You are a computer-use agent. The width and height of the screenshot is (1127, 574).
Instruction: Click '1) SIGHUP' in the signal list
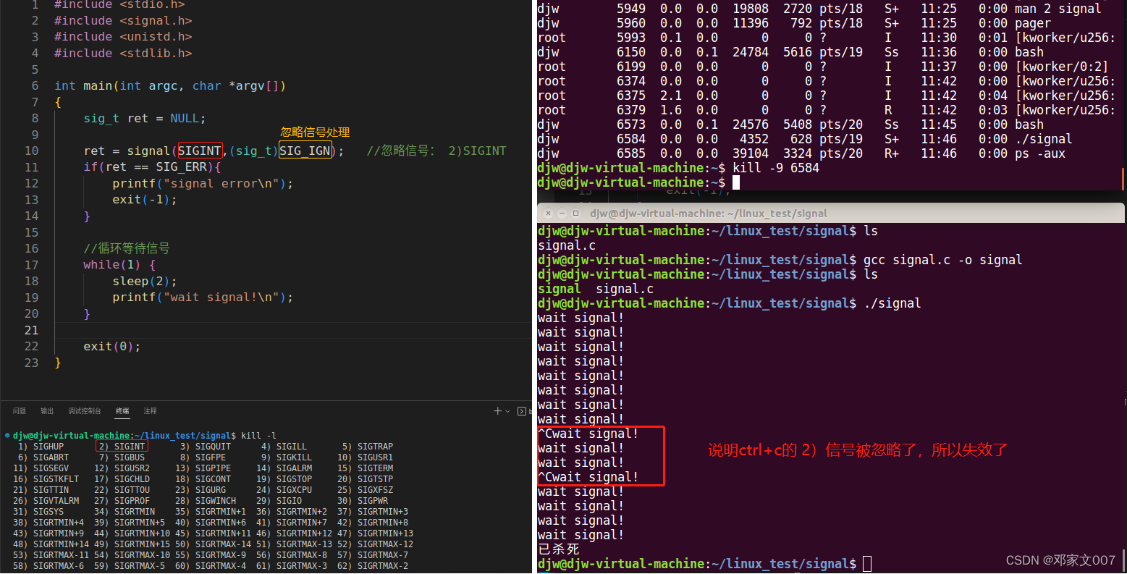41,447
